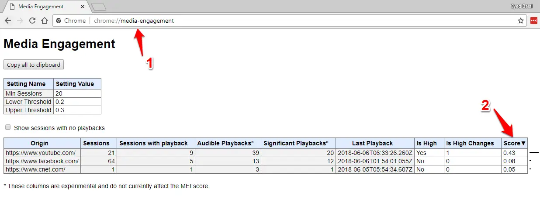Select the https://www.youtube.com/ origin cell
Image resolution: width=540 pixels, height=213 pixels.
click(x=42, y=153)
